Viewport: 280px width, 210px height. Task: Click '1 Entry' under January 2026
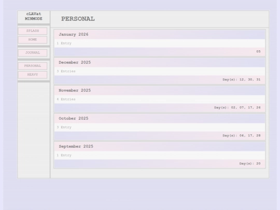click(64, 43)
